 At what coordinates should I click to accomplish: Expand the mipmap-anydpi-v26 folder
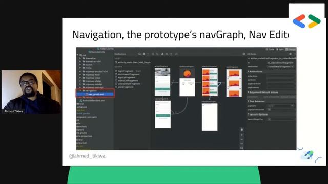pyautogui.click(x=80, y=72)
